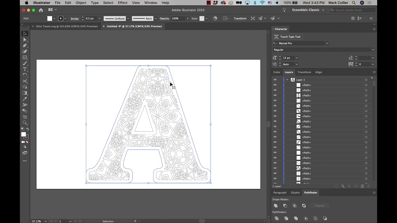This screenshot has height=223, width=397.
Task: Switch to the Paragraph tab
Action: (x=280, y=193)
